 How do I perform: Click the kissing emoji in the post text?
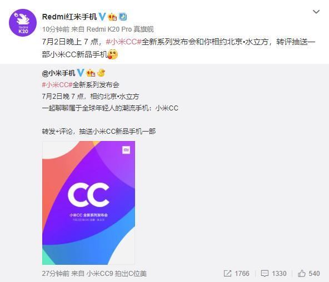pos(113,54)
